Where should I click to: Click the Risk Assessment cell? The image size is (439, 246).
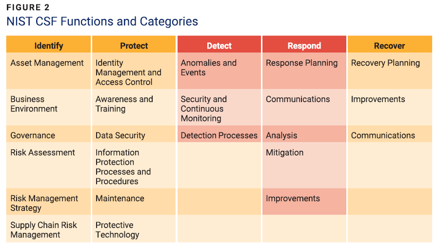click(x=43, y=153)
